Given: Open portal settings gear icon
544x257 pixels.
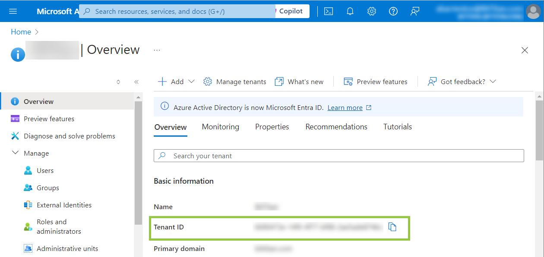Looking at the screenshot, I should 372,11.
